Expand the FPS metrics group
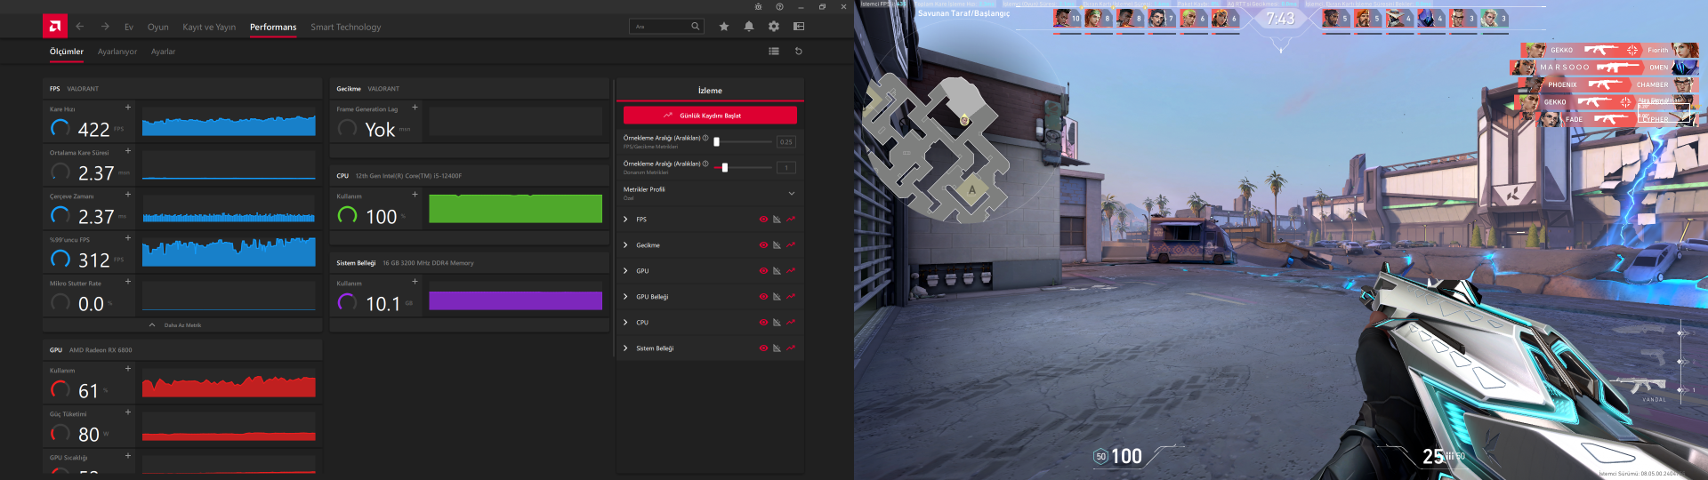Viewport: 1708px width, 480px height. 625,220
